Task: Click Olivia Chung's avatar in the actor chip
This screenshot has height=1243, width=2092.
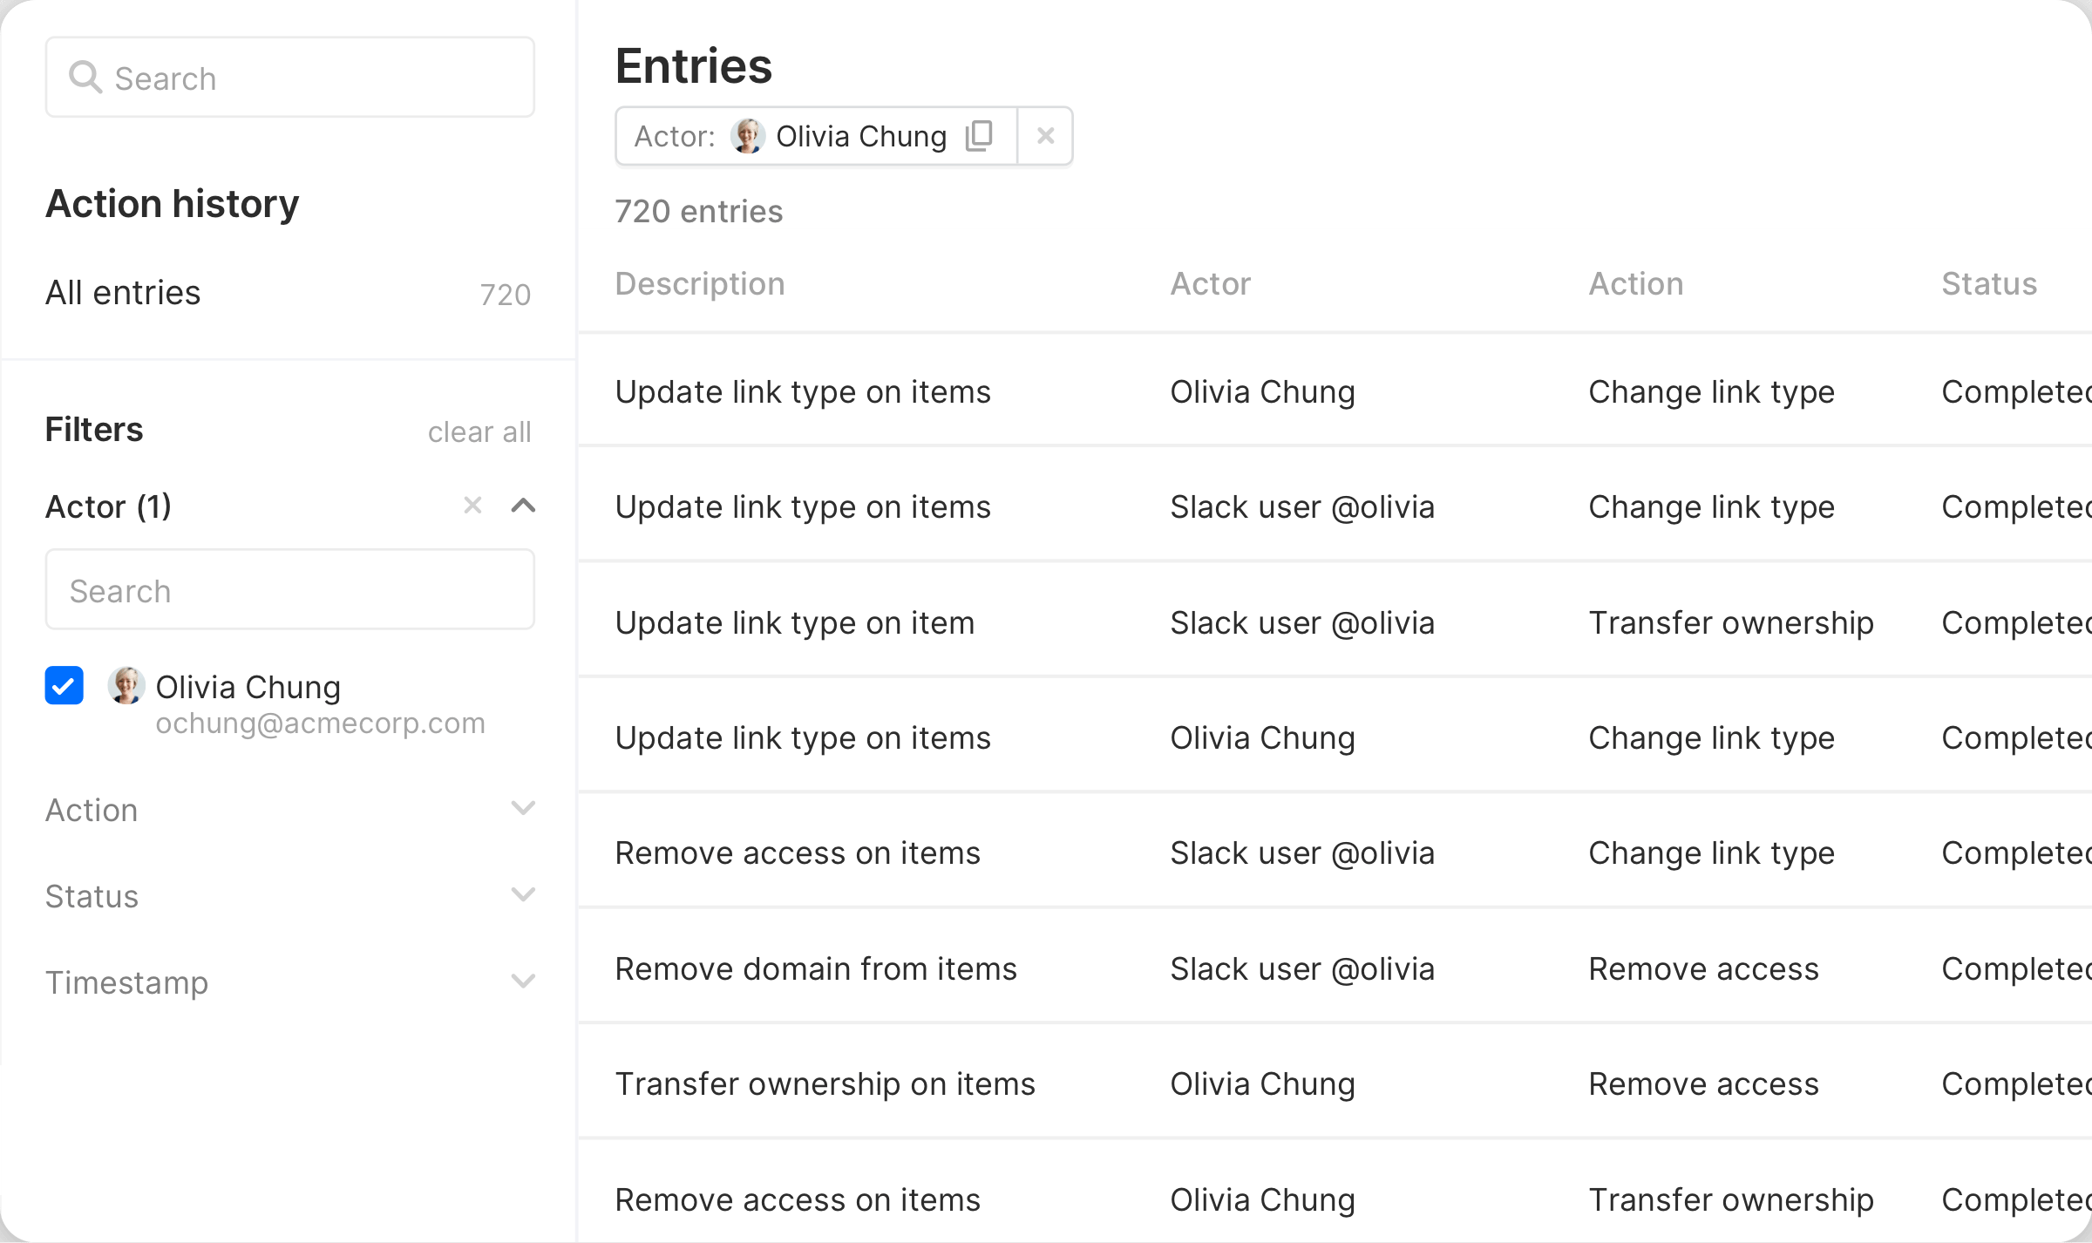Action: coord(746,136)
